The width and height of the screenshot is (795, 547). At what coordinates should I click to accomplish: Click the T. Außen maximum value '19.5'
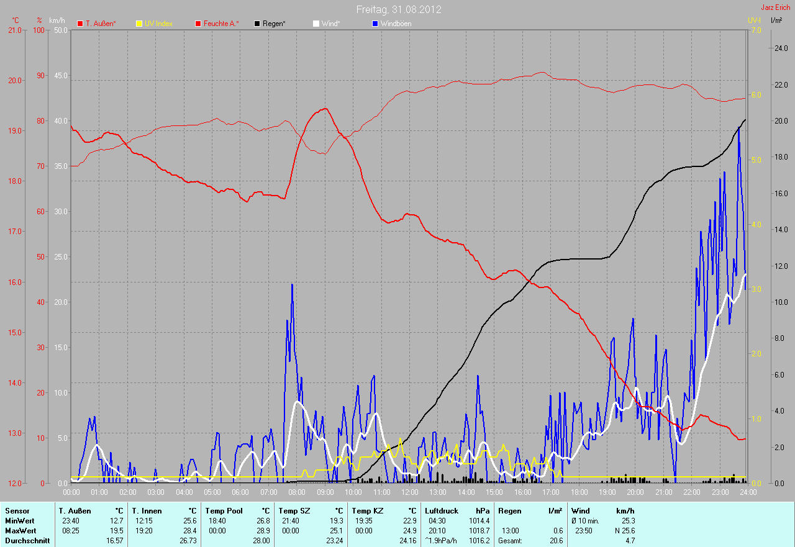click(117, 531)
